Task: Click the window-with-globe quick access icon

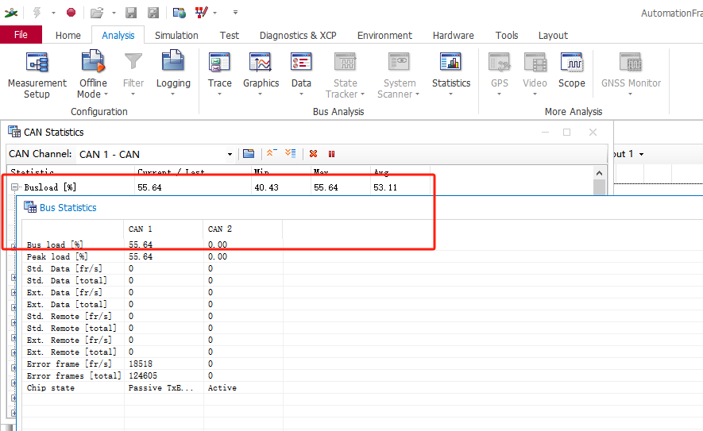Action: pyautogui.click(x=180, y=13)
